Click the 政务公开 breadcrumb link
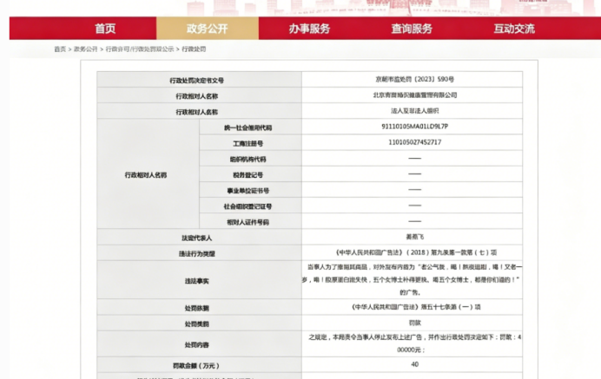This screenshot has height=379, width=601. 85,49
